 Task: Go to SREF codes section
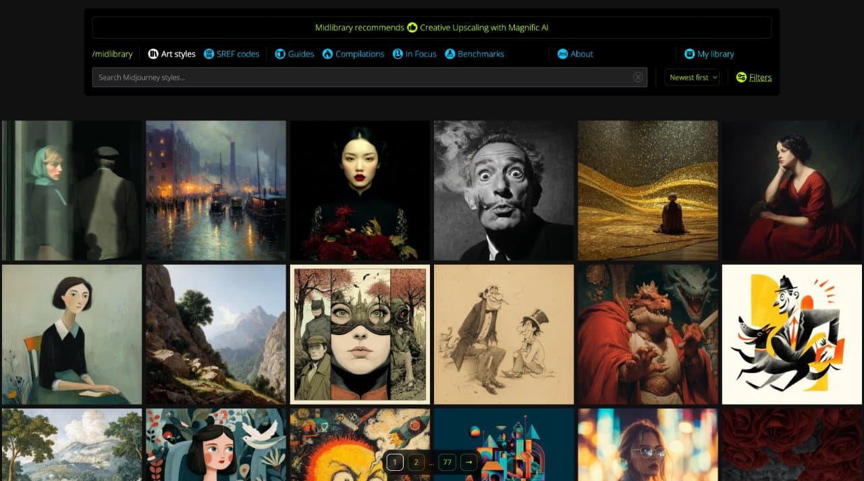[x=232, y=54]
